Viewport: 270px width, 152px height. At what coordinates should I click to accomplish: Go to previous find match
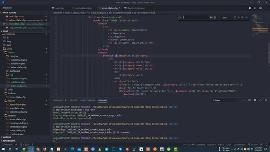coord(235,17)
